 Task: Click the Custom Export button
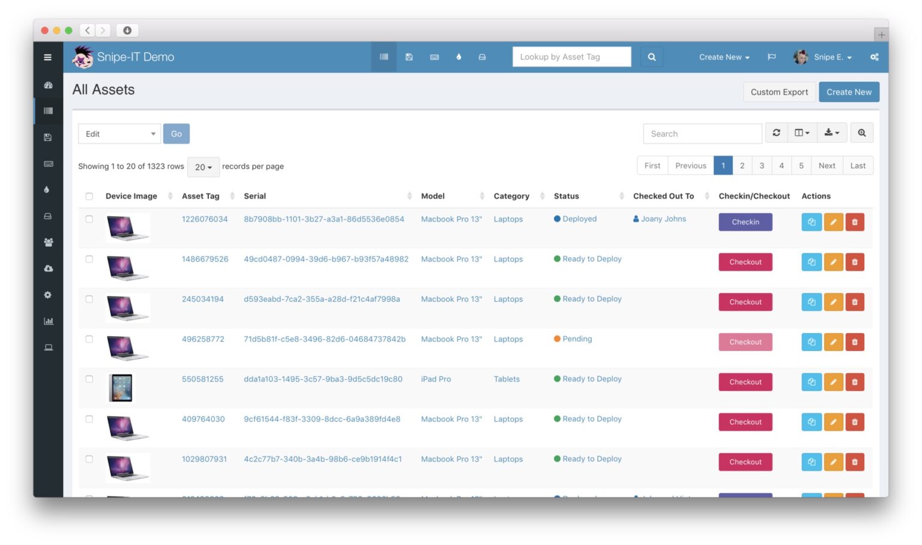tap(779, 92)
